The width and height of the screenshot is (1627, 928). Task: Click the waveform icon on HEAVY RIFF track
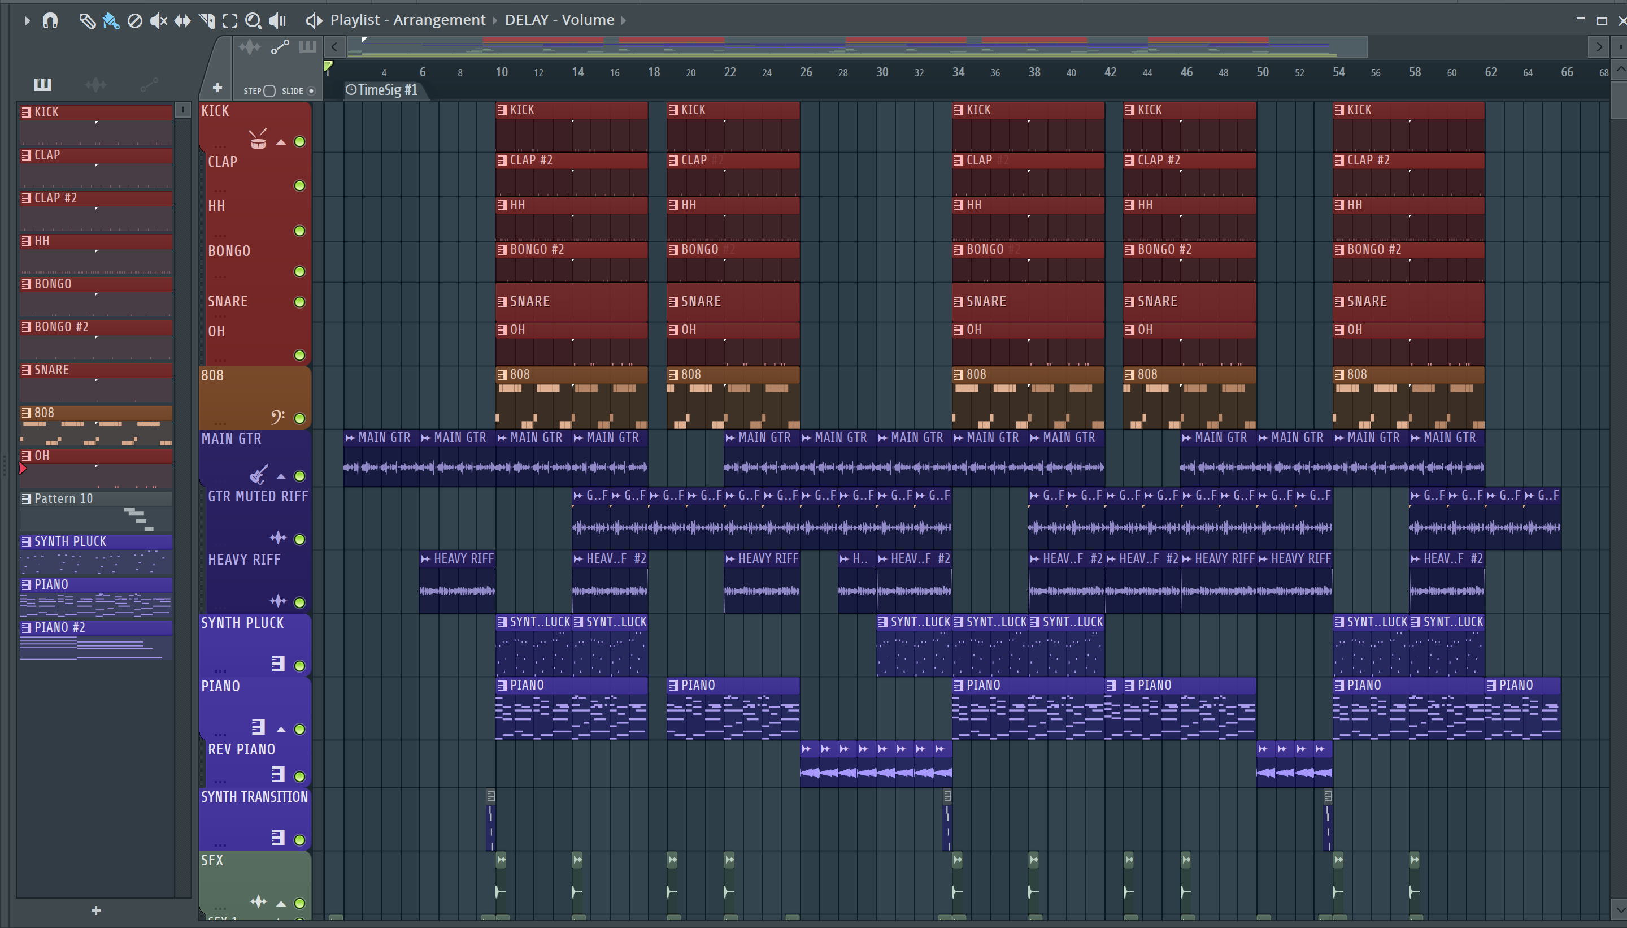point(278,601)
